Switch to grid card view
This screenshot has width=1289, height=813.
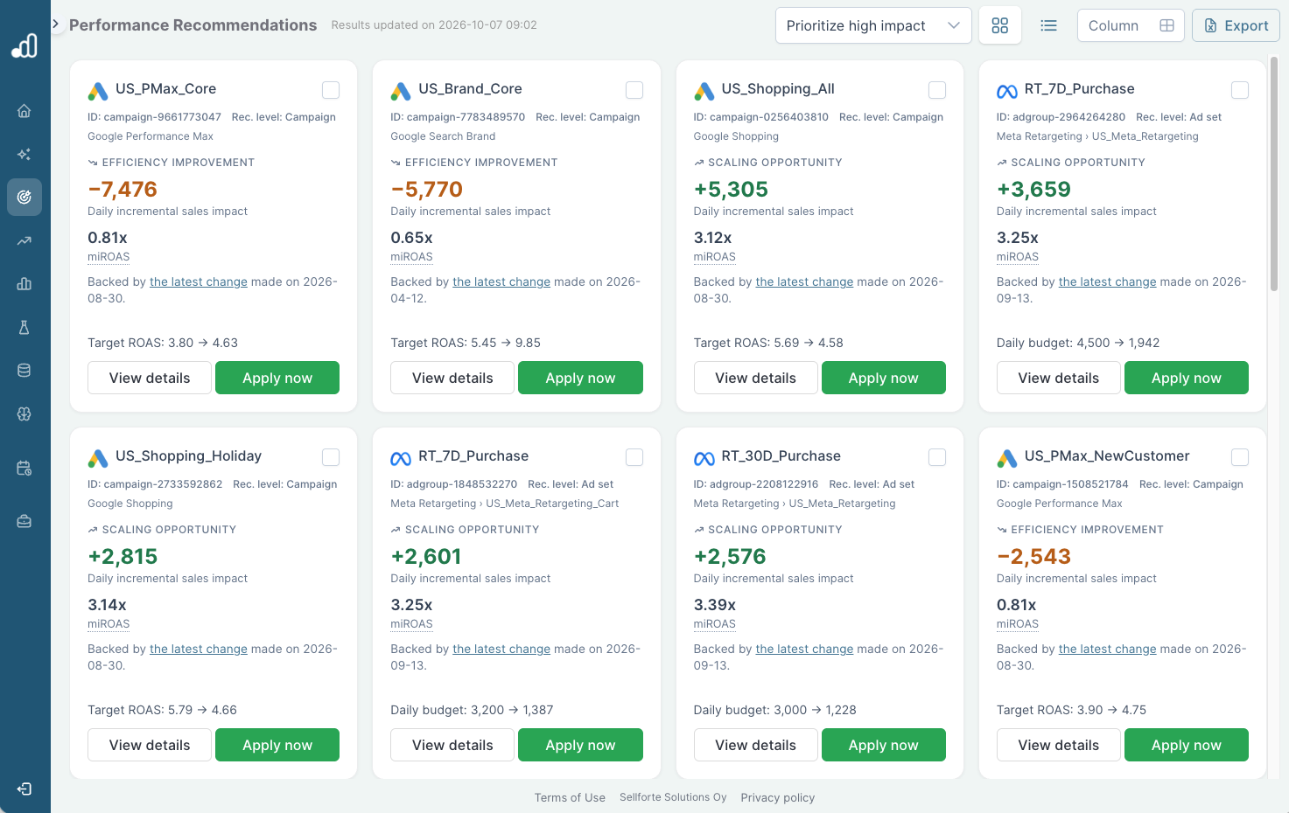tap(1000, 26)
